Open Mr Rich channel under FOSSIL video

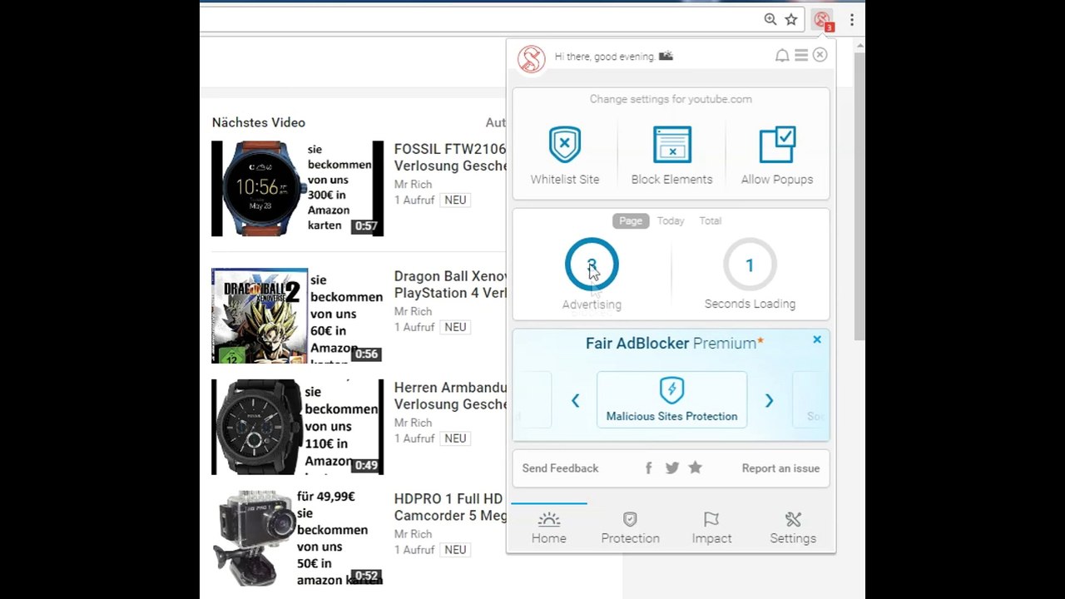413,184
